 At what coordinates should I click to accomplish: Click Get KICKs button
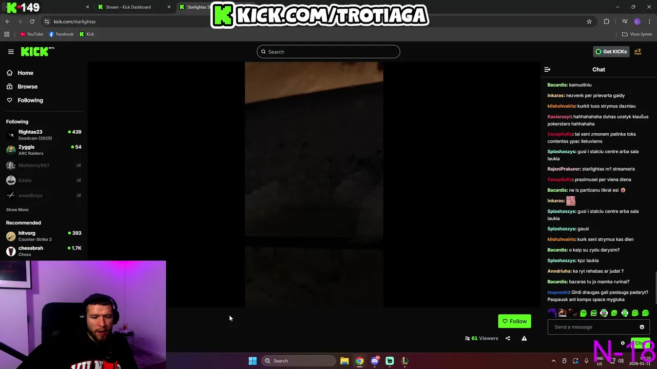click(x=611, y=52)
